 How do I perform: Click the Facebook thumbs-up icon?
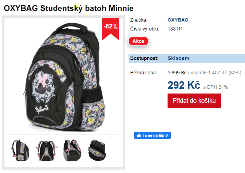139,136
